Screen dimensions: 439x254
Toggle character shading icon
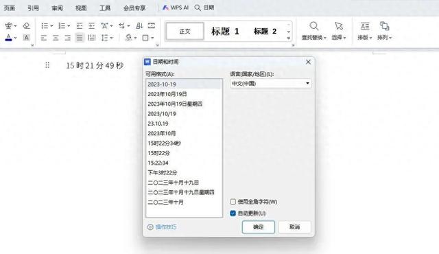26,38
